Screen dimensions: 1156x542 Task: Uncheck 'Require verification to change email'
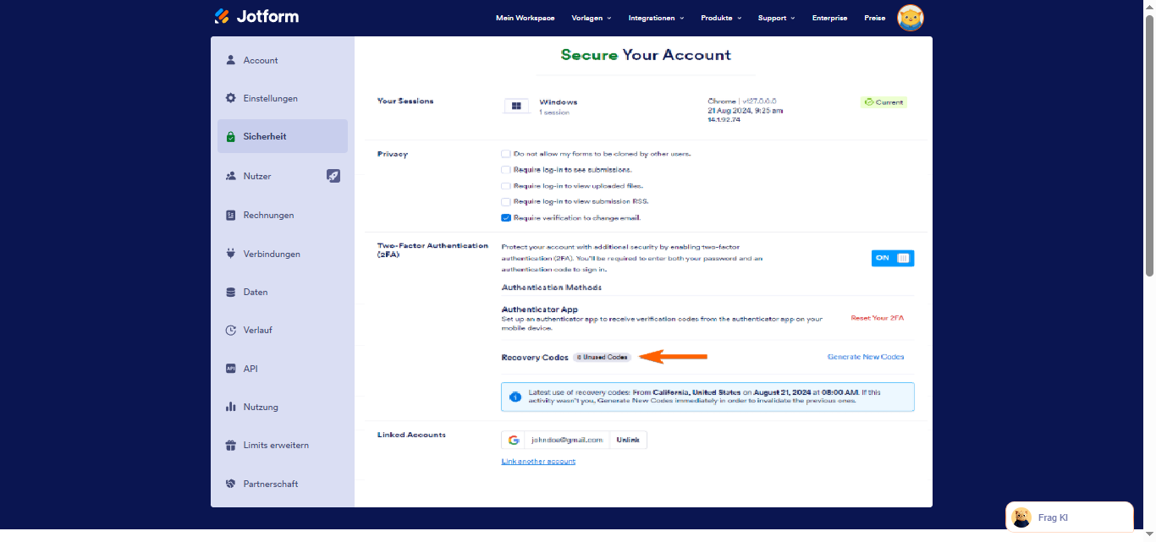[x=506, y=217]
